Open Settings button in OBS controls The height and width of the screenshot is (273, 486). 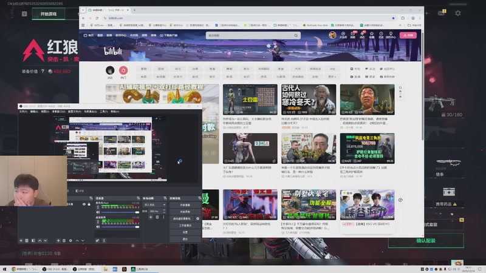pos(185,232)
